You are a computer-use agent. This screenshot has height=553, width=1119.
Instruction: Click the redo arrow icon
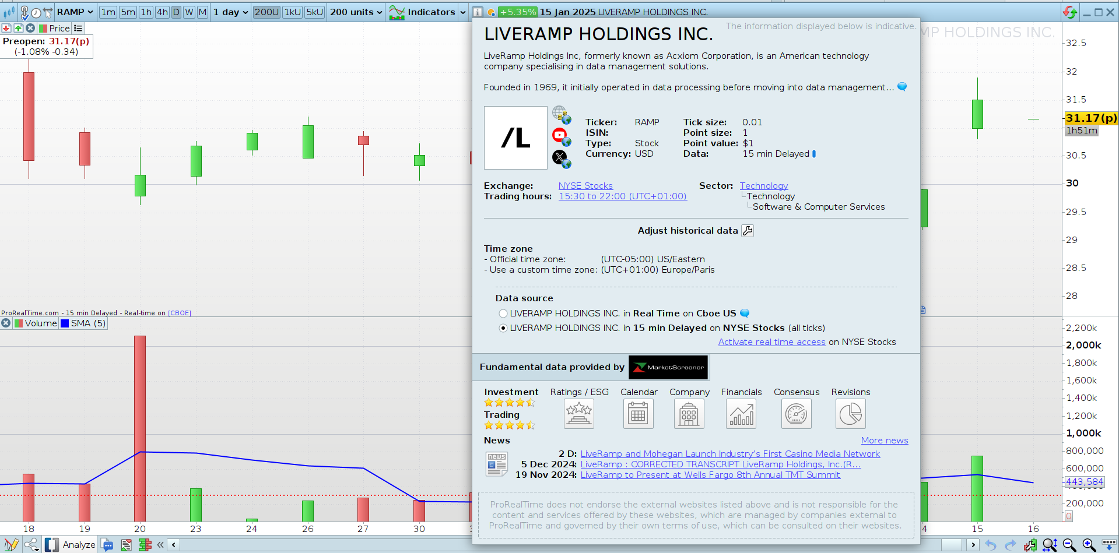(x=1010, y=545)
